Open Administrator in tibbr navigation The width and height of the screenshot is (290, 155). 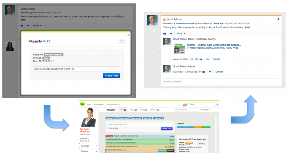(x=99, y=104)
